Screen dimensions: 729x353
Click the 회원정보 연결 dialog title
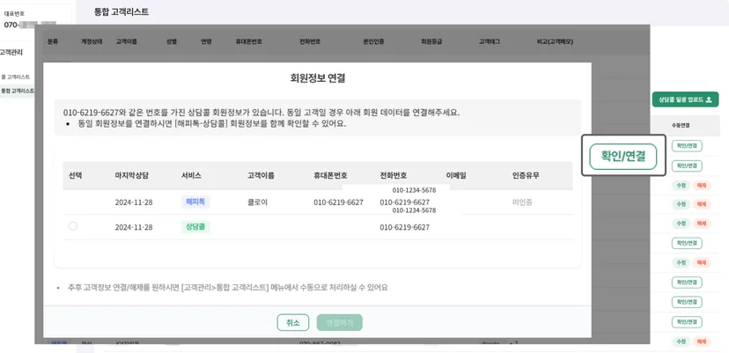318,78
